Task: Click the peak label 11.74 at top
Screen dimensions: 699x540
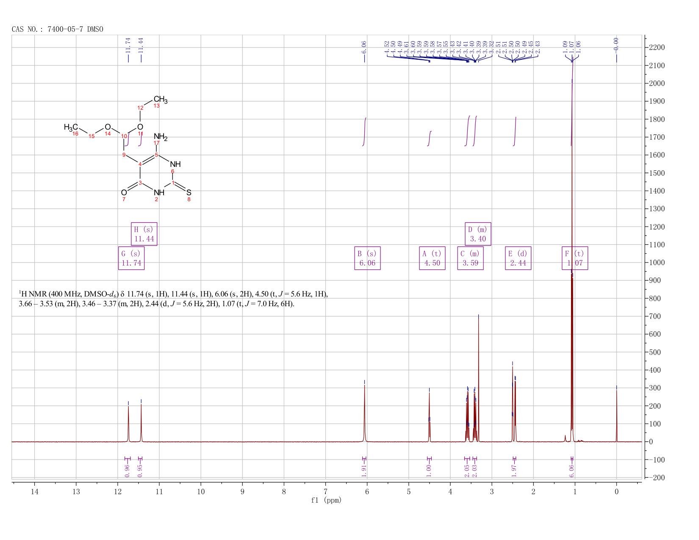Action: [128, 45]
